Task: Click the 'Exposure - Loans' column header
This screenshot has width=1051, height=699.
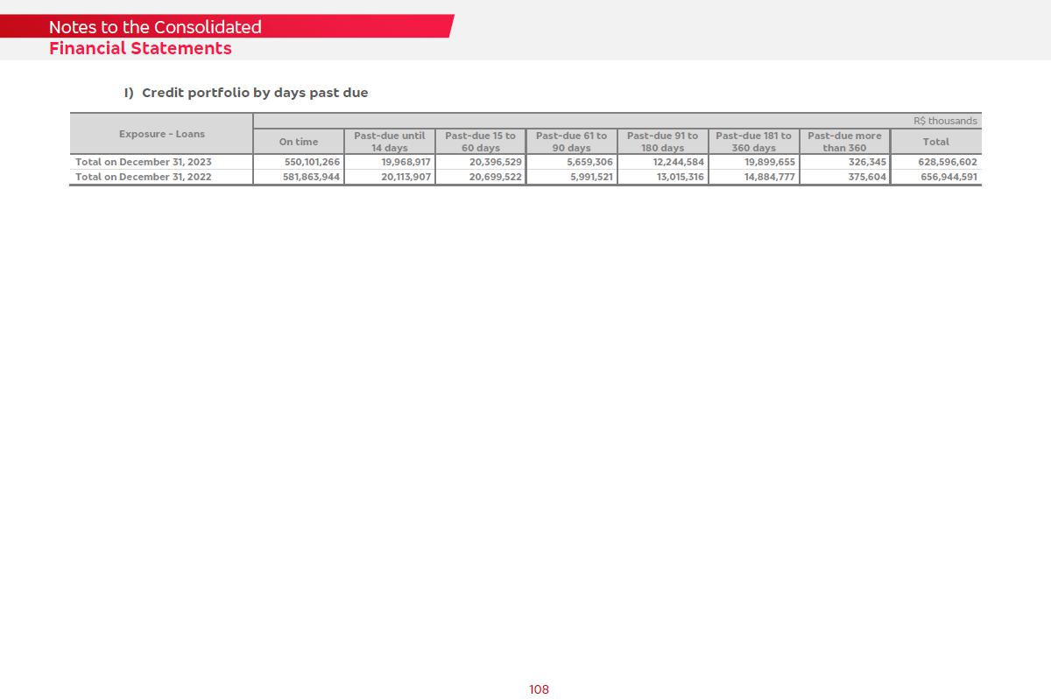Action: 162,134
